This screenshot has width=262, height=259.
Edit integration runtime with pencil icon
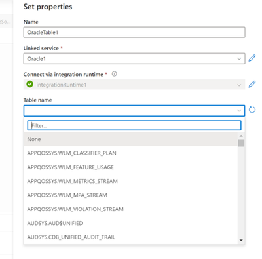[252, 84]
